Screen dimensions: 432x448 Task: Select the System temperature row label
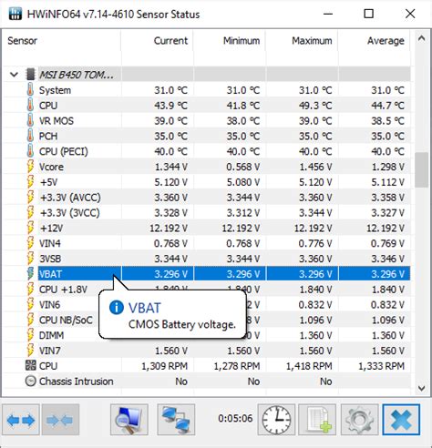(55, 90)
